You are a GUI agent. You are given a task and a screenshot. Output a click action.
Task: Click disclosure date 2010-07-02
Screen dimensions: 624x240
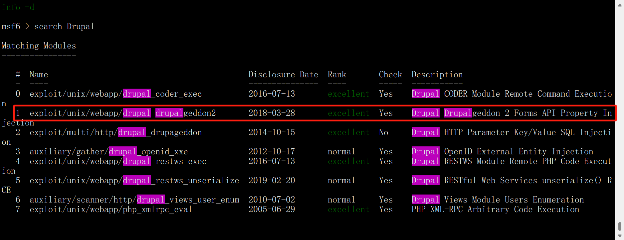272,200
